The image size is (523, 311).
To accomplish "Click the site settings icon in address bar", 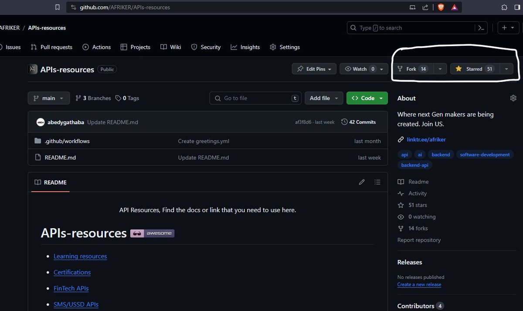I will (x=73, y=7).
